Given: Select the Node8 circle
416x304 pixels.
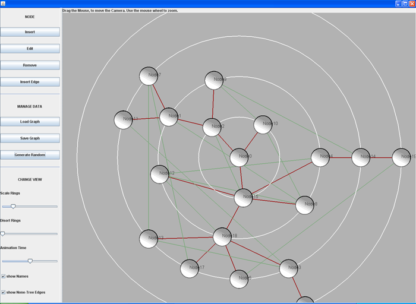Looking at the screenshot, I should click(304, 205).
